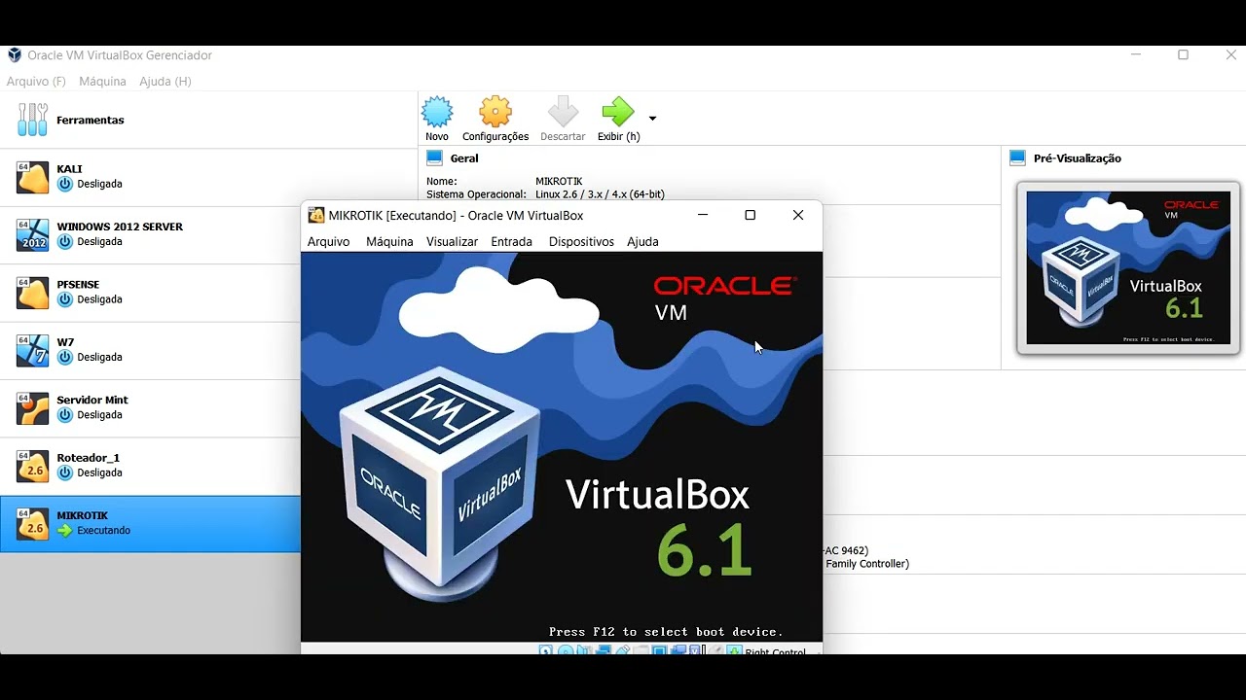The width and height of the screenshot is (1246, 700).
Task: Open Configurações gear icon in toolbar
Action: coord(495,112)
